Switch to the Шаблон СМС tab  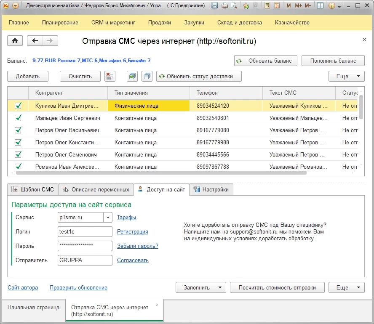(x=33, y=190)
